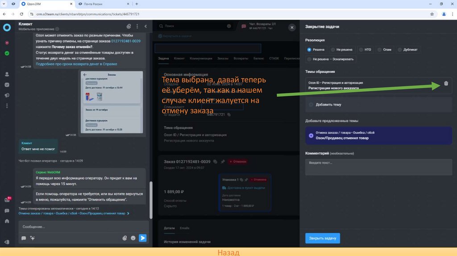Select the Дубликат resolution option

[x=407, y=50]
